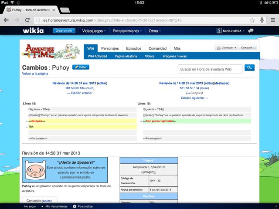Click the "8 de Abril del 2013" cell

[163, 190]
